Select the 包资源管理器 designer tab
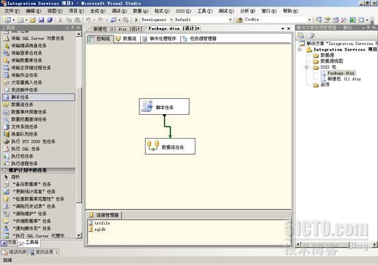The image size is (378, 265). [x=200, y=38]
